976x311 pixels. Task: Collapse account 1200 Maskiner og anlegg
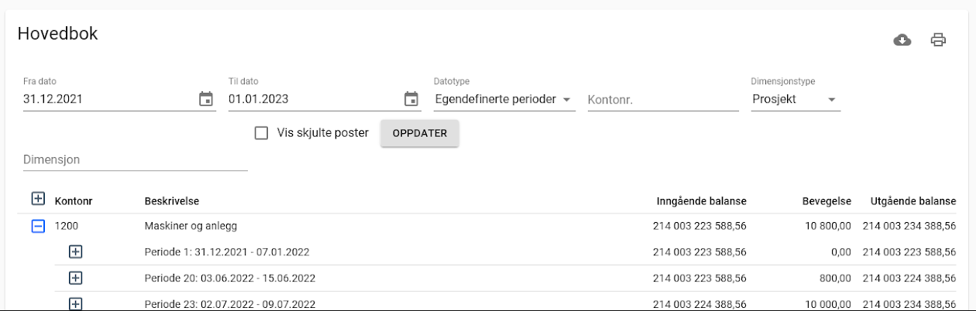(x=38, y=227)
